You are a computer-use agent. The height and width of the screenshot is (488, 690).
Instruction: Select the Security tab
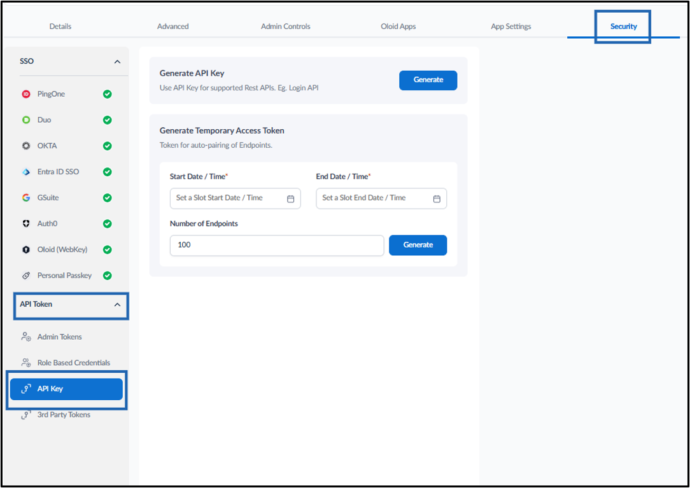[x=624, y=26]
